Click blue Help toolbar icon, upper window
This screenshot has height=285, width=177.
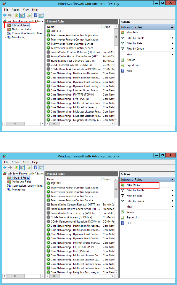click(36, 15)
